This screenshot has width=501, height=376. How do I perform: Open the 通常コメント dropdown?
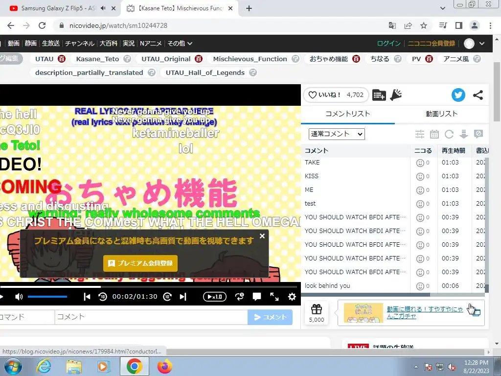click(x=337, y=134)
